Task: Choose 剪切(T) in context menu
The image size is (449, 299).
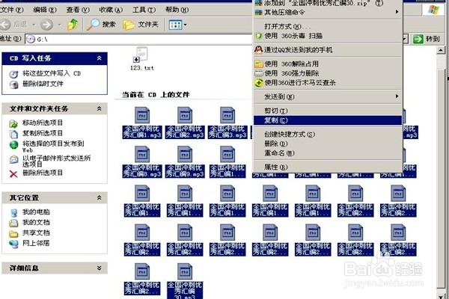Action: [328, 111]
